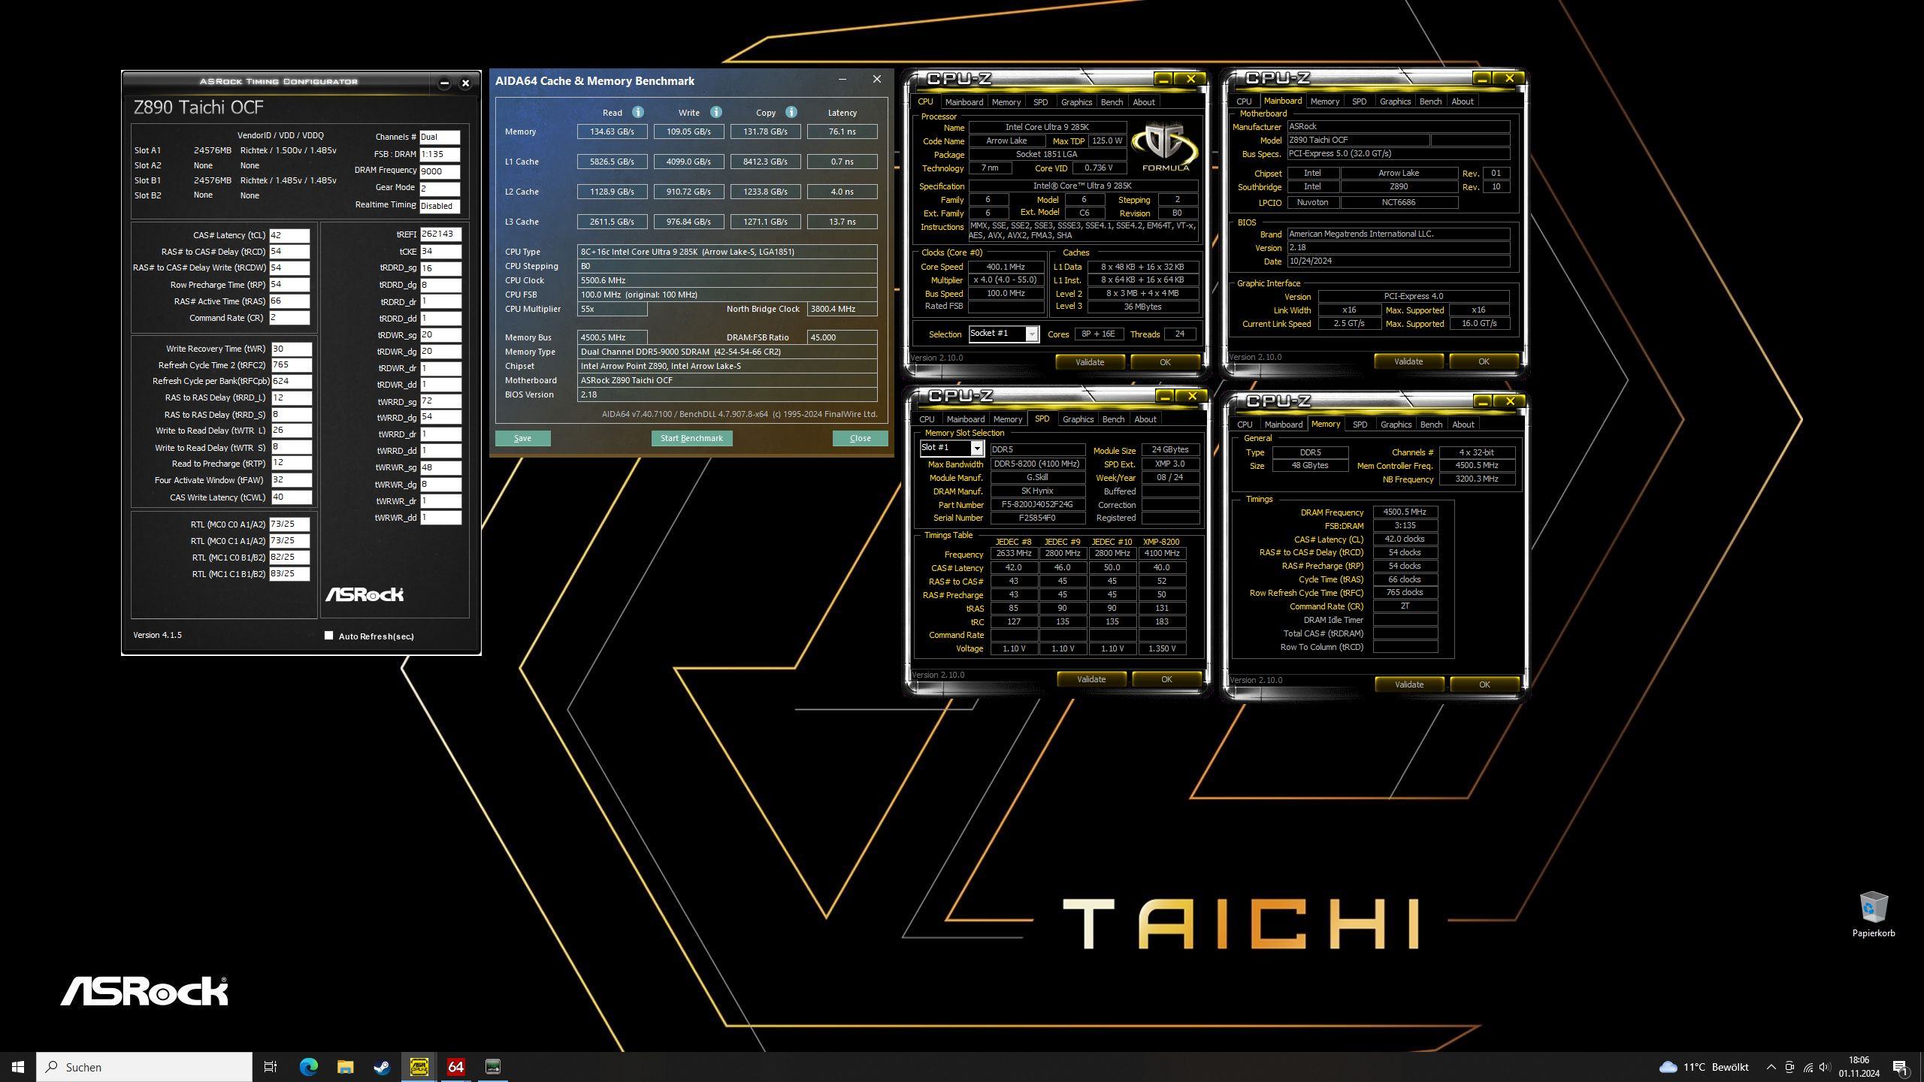Click the CAS# Latency (tCL) value field
Viewport: 1924px width, 1082px height.
coord(289,235)
